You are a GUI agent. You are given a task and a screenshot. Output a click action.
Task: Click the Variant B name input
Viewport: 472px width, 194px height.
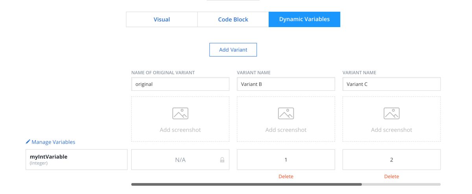click(286, 84)
